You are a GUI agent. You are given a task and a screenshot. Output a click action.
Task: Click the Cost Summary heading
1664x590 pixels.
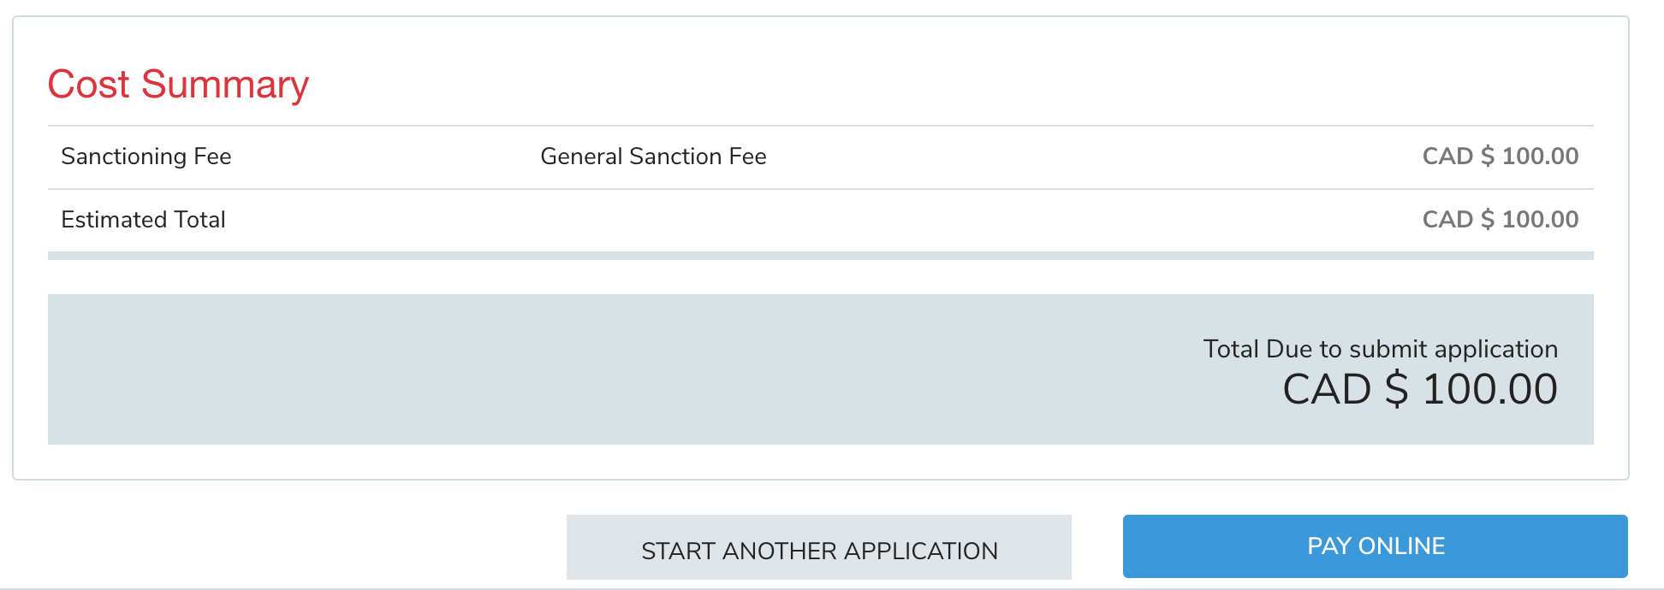178,85
